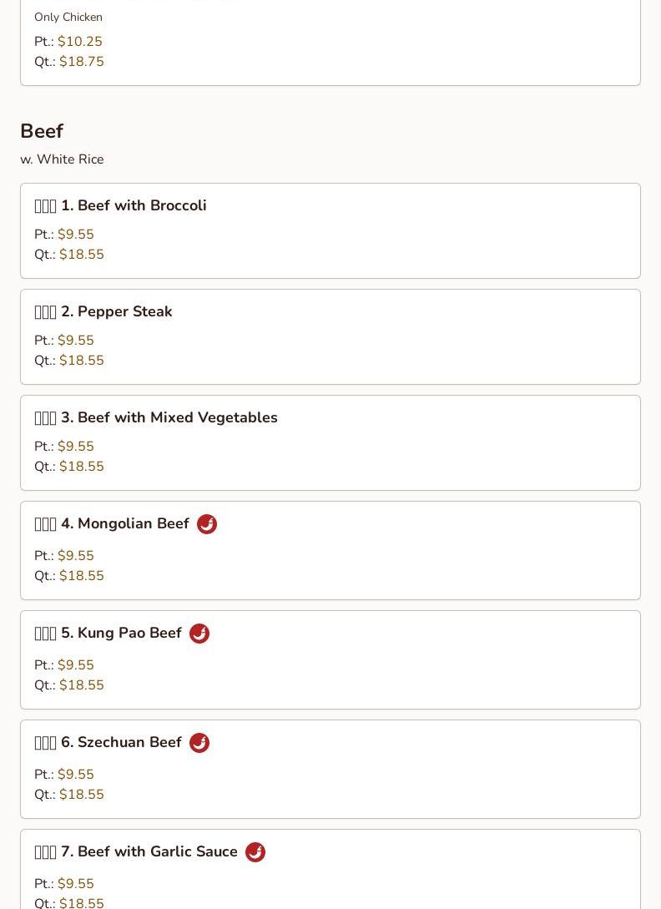The width and height of the screenshot is (661, 909).
Task: Select the Mongolian Beef title
Action: point(124,523)
